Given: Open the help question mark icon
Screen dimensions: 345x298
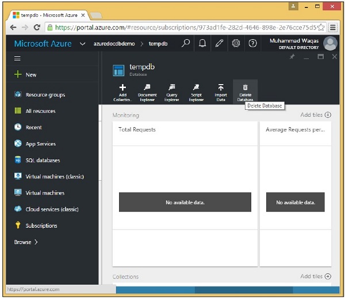Looking at the screenshot, I should tap(252, 43).
